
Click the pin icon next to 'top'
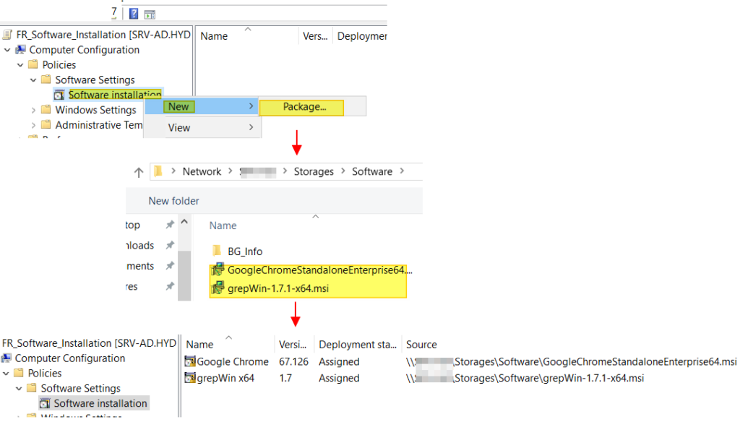[170, 225]
